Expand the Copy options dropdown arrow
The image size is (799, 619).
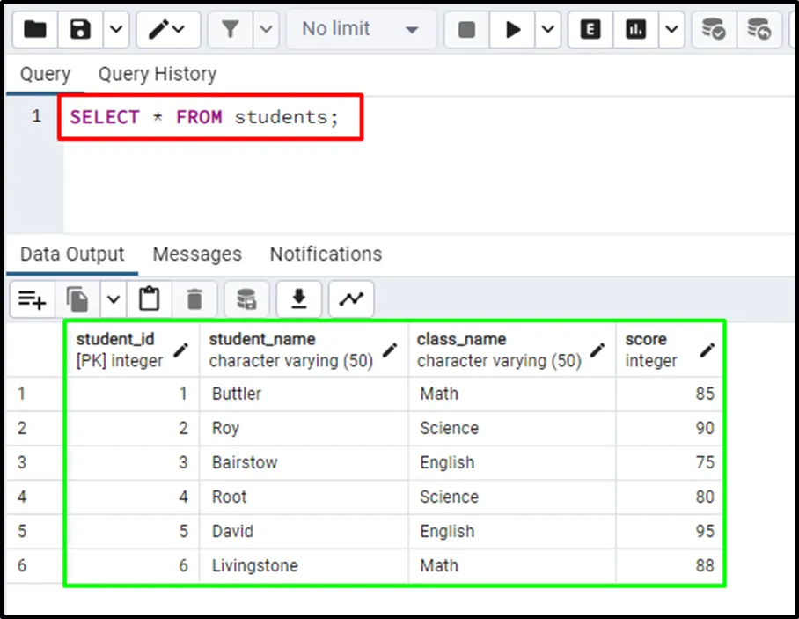click(114, 300)
